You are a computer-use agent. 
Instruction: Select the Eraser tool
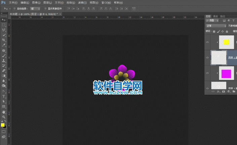coord(4,71)
